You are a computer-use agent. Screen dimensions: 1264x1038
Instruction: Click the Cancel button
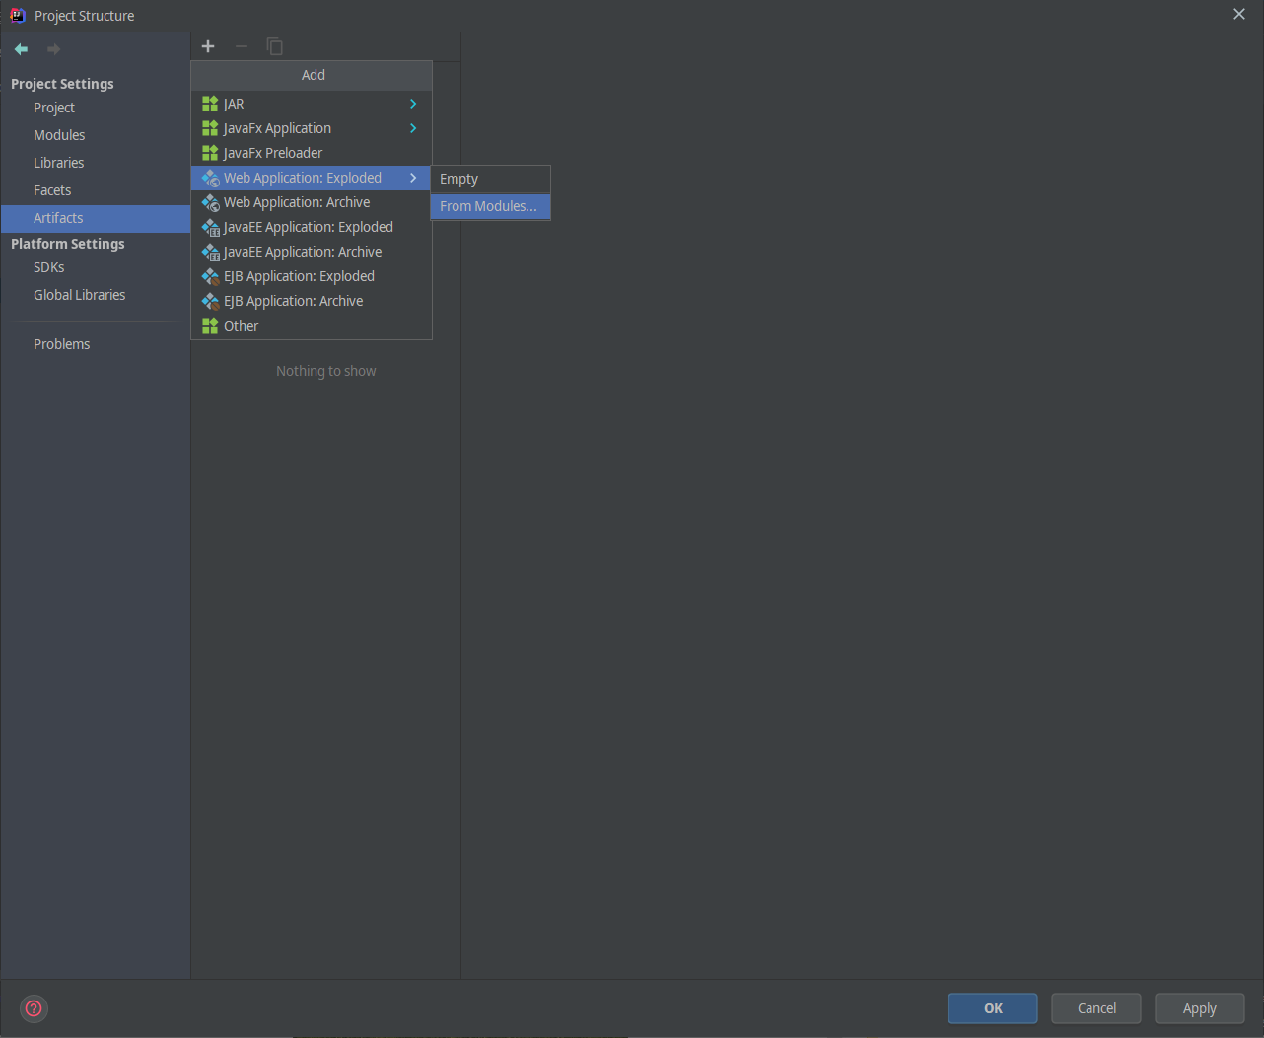click(1096, 1008)
